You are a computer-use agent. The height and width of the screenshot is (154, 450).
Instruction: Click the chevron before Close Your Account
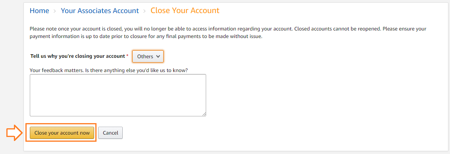pos(145,11)
